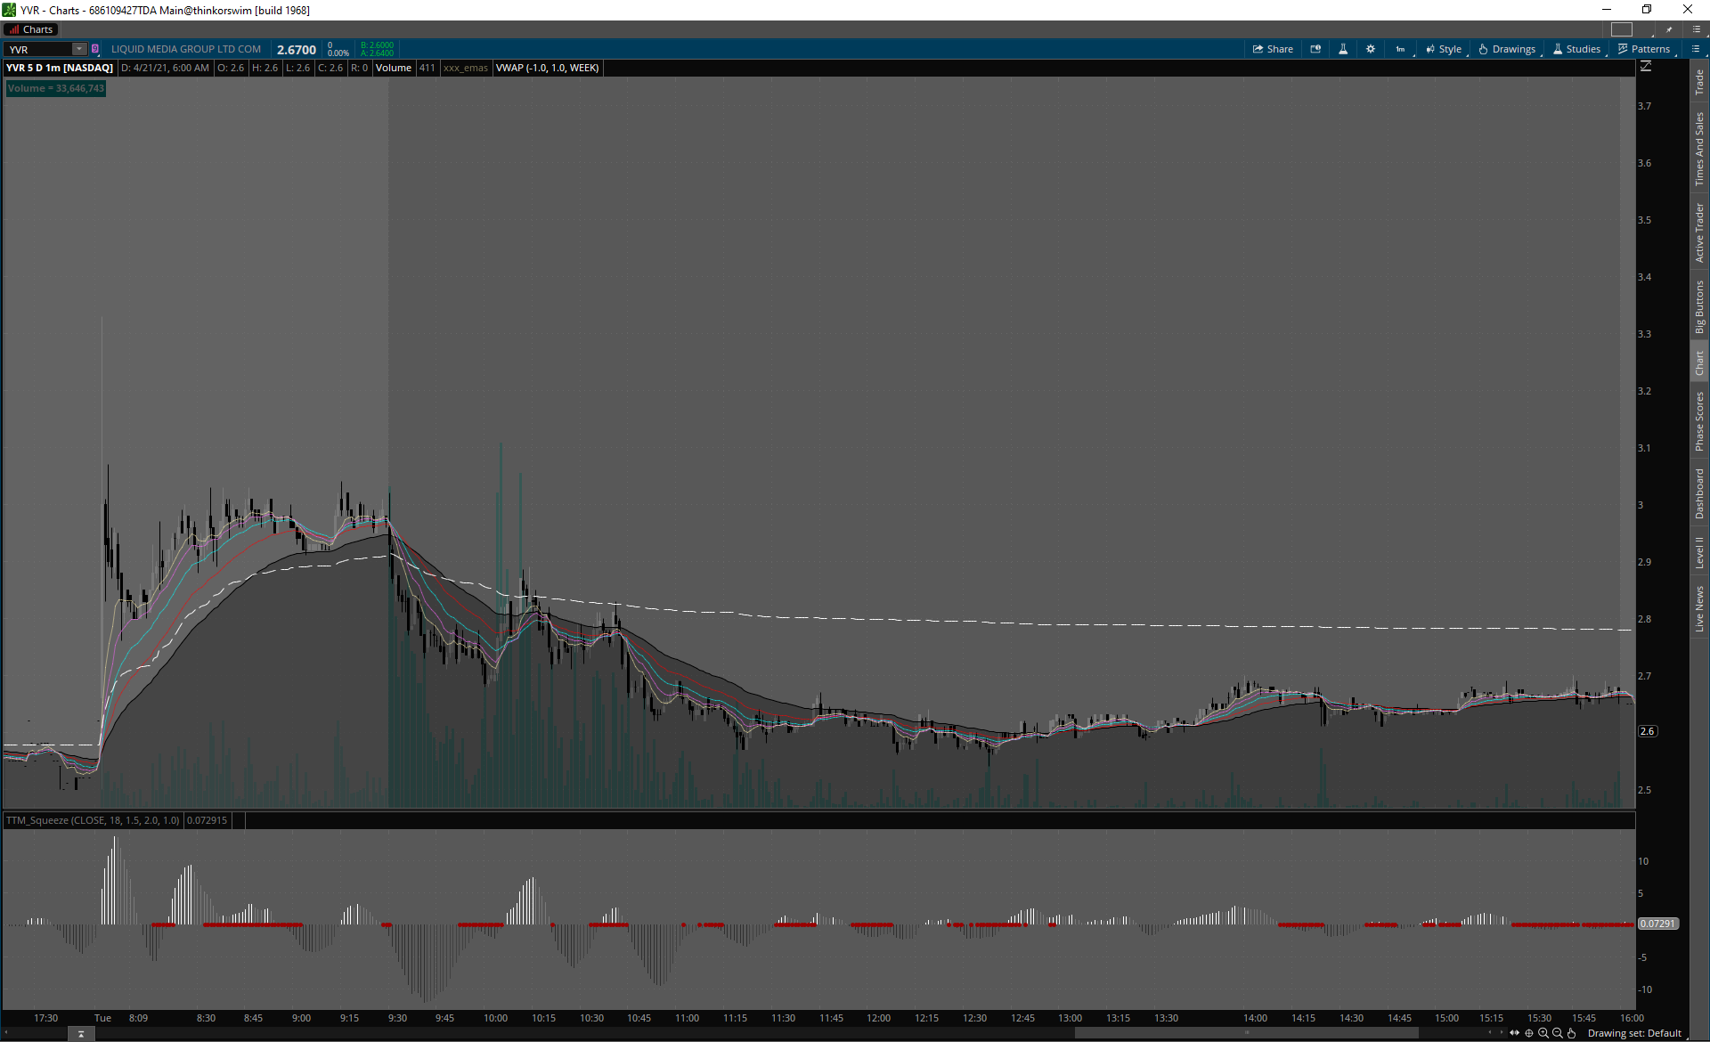Screen dimensions: 1710x1042
Task: Click the Edit Studies beaker icon
Action: [x=1343, y=49]
